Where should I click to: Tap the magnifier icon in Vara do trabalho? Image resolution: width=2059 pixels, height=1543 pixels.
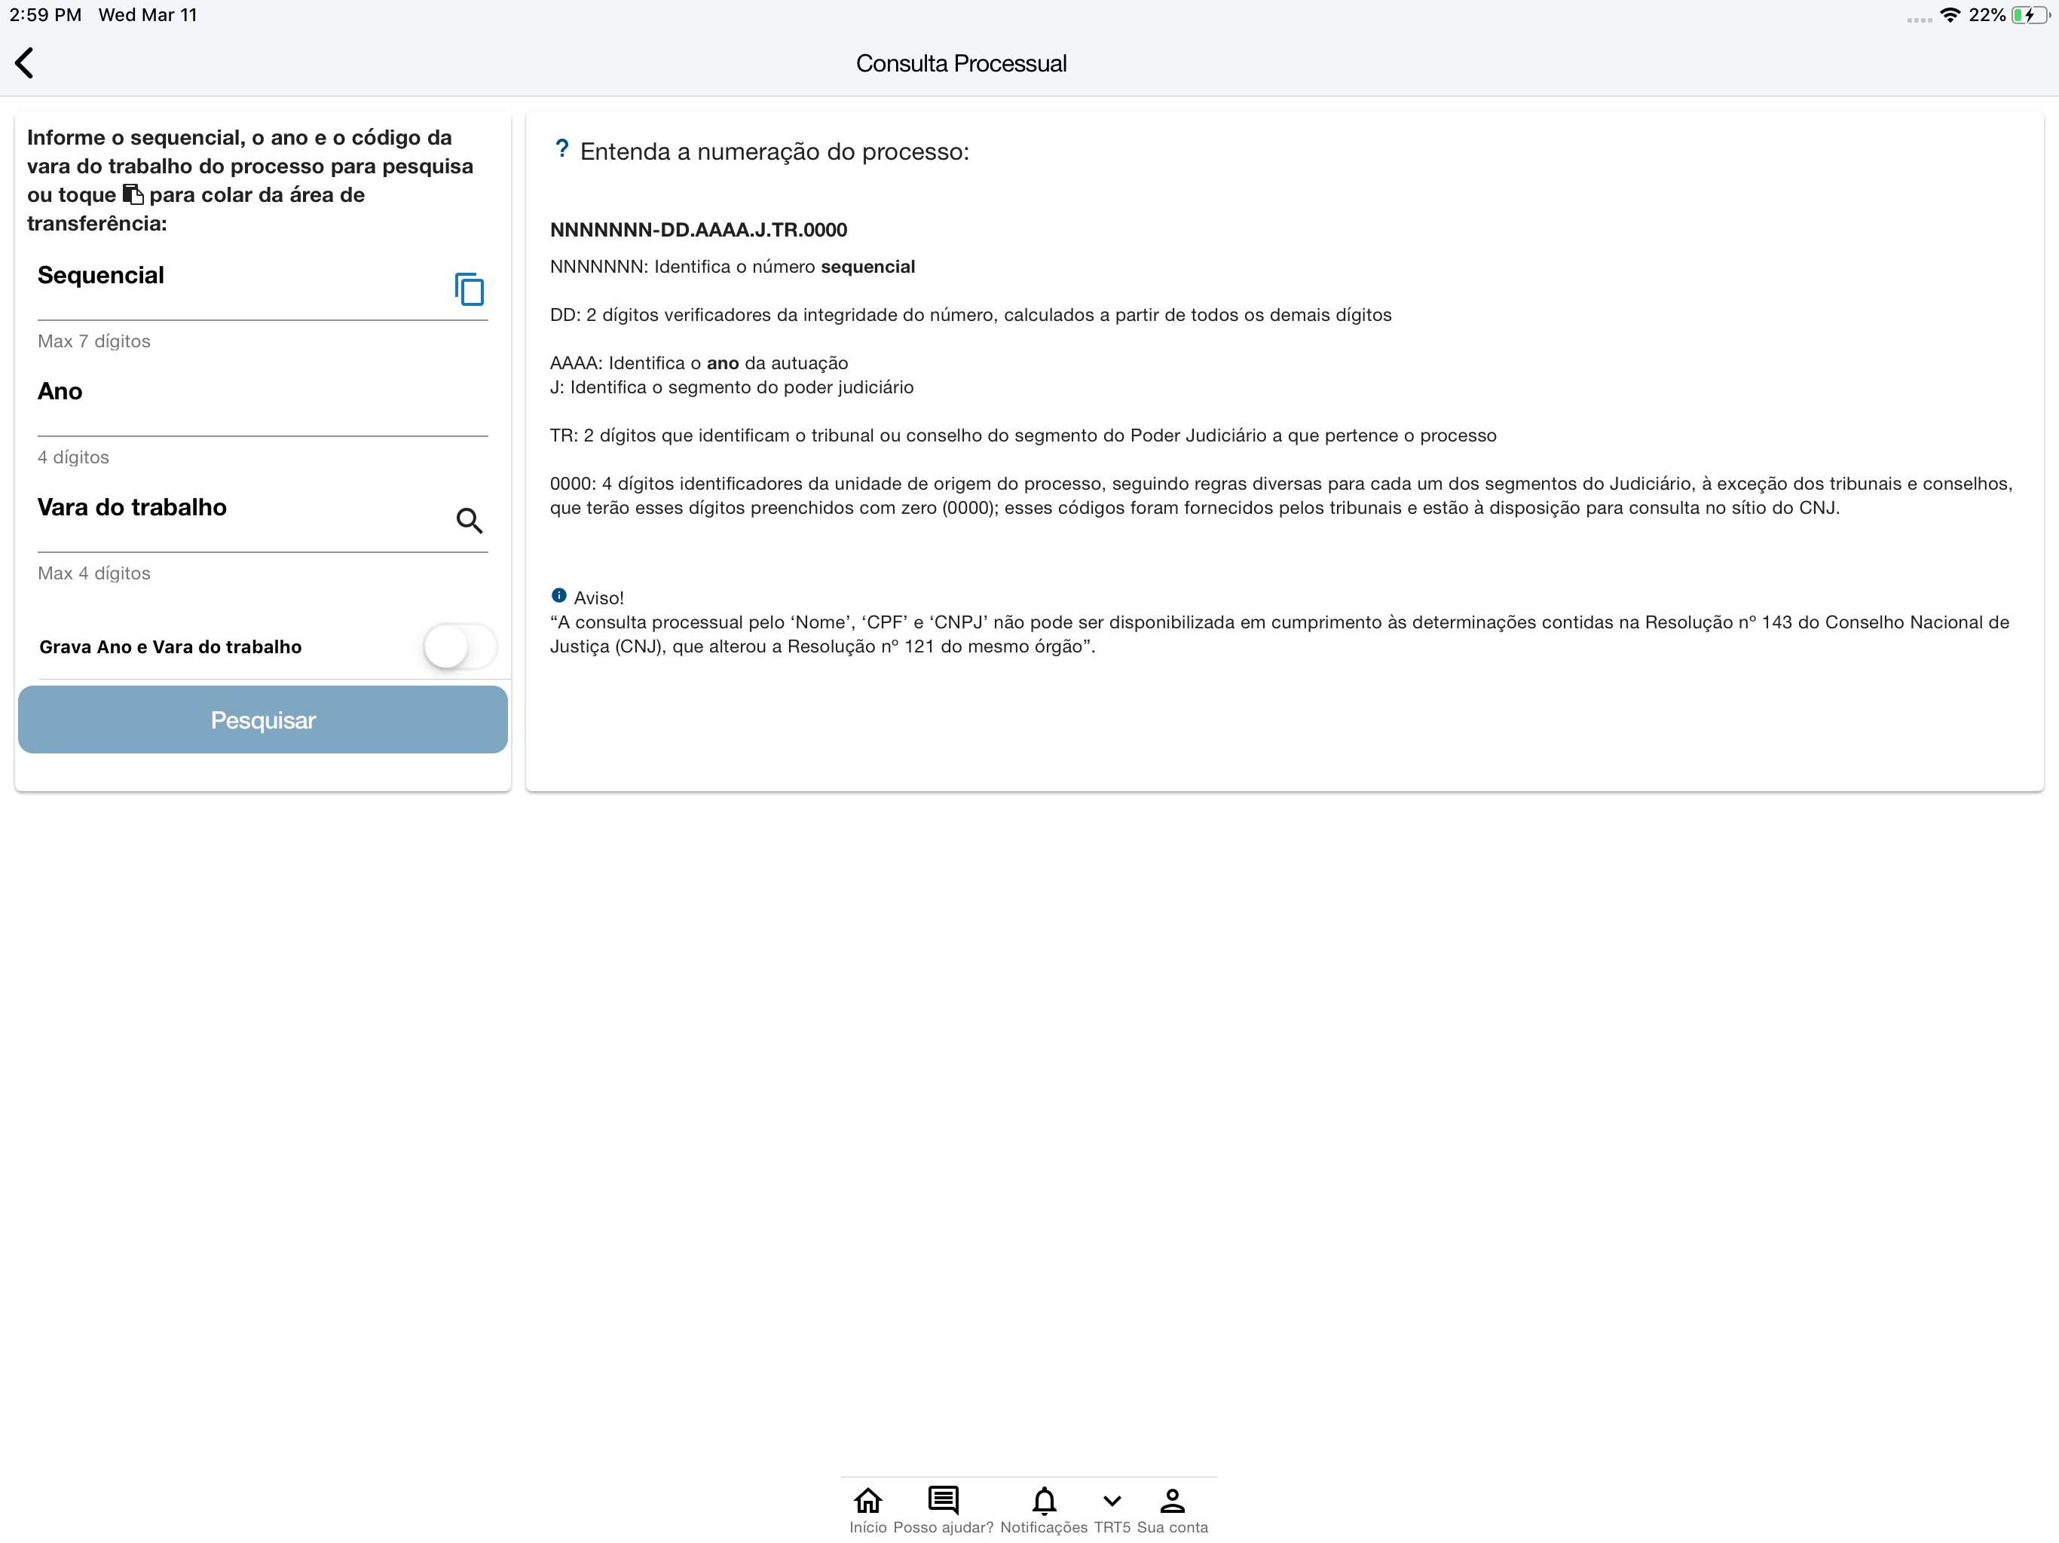[x=469, y=521]
